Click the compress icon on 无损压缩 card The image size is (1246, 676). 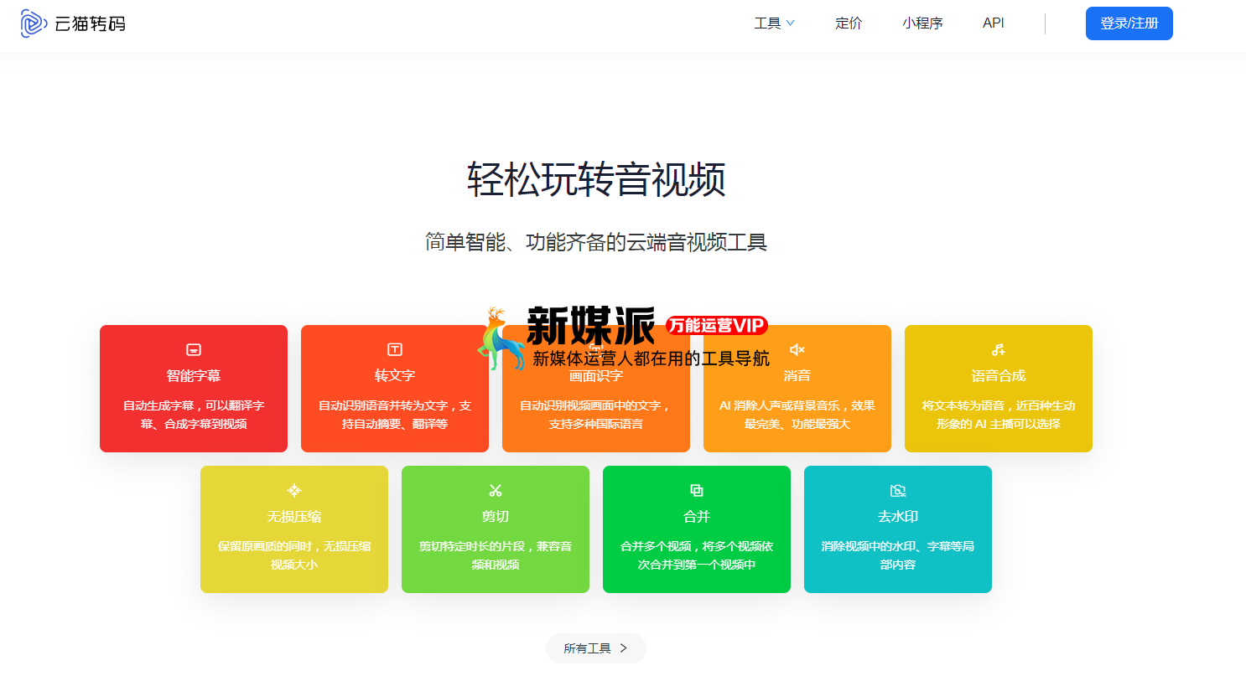click(294, 490)
